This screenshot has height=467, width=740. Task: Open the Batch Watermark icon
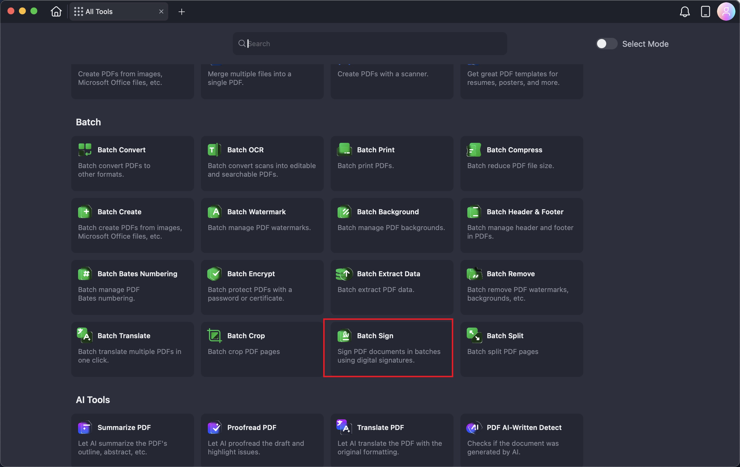[214, 211]
